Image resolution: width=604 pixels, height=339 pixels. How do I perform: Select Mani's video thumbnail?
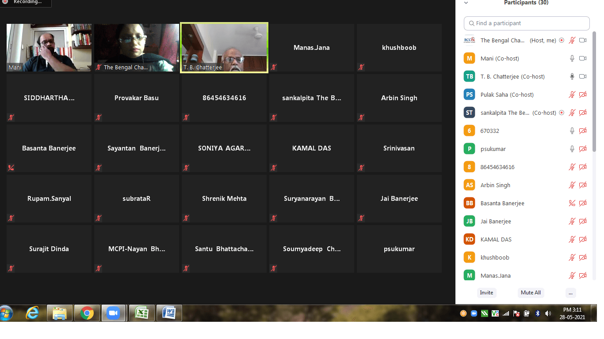tap(49, 48)
